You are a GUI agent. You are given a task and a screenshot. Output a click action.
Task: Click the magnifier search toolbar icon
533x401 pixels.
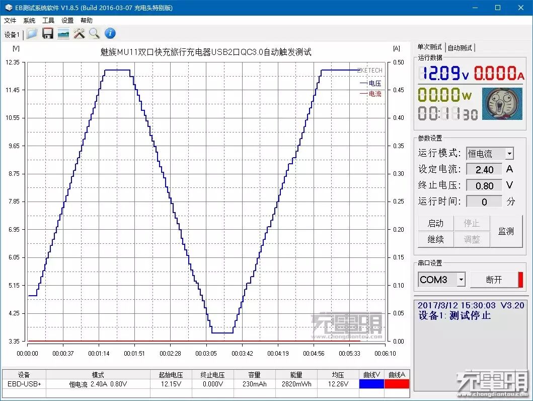tap(94, 33)
